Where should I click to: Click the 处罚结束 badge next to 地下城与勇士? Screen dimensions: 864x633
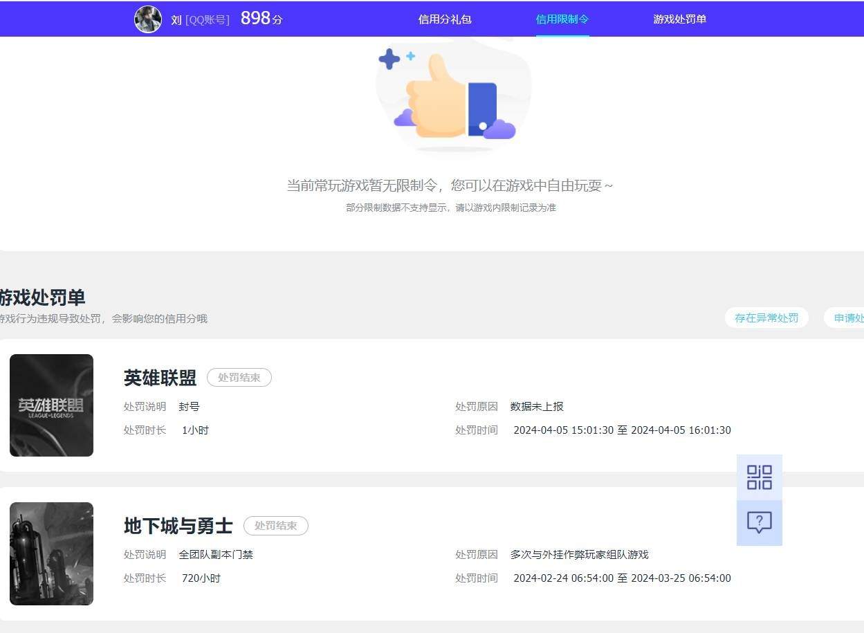coord(276,526)
